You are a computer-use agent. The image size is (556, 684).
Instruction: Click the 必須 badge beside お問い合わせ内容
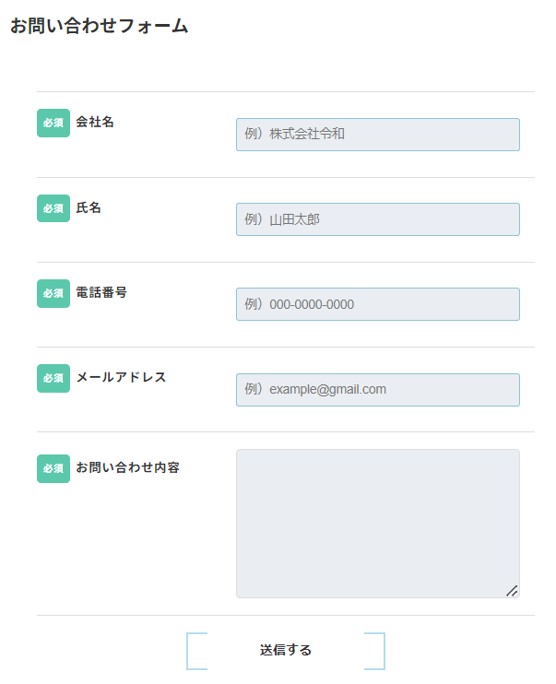click(53, 468)
